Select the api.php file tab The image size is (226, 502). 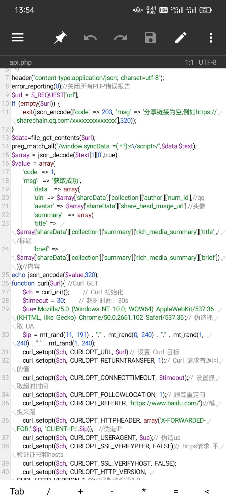point(21,62)
